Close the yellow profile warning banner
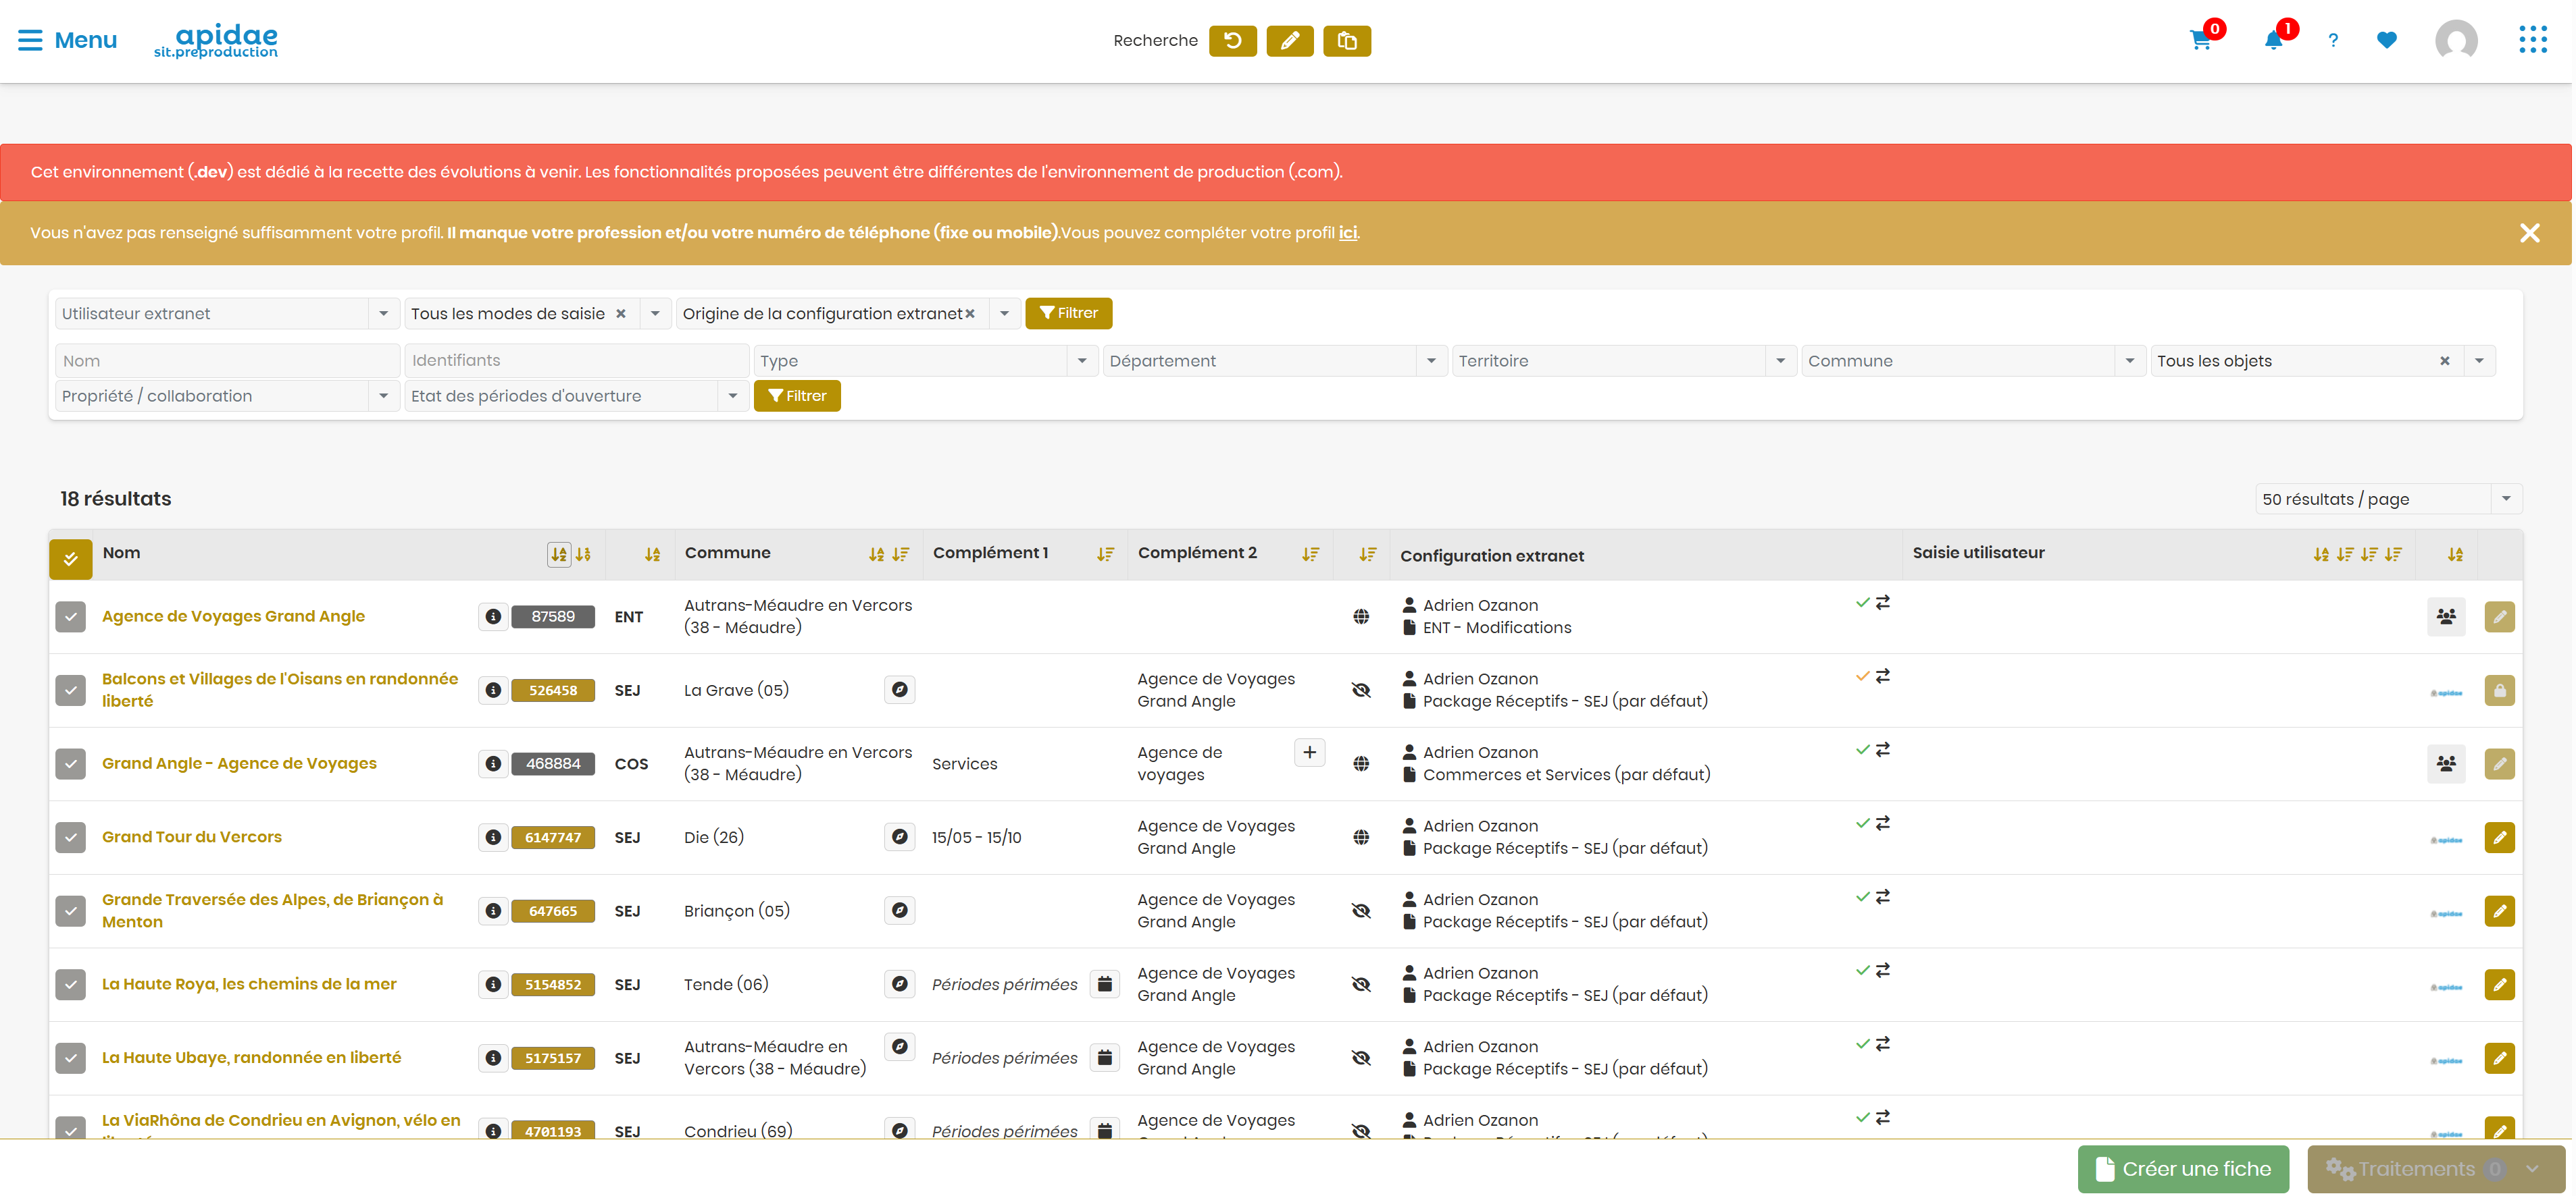This screenshot has width=2576, height=1196. pos(2529,233)
